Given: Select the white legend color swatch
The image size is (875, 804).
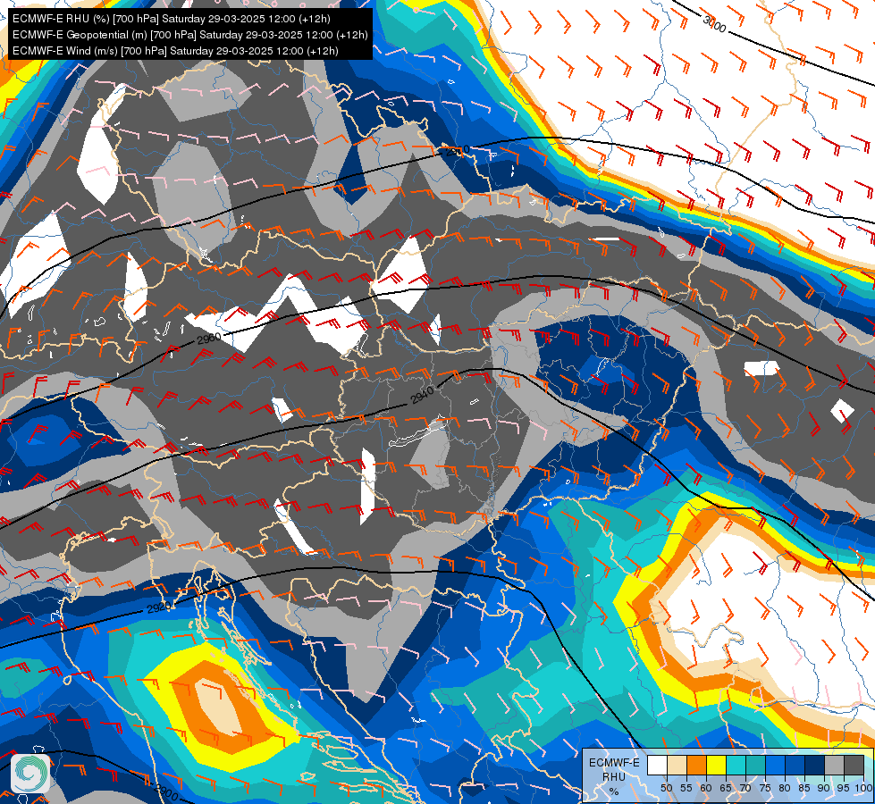Looking at the screenshot, I should pyautogui.click(x=657, y=765).
